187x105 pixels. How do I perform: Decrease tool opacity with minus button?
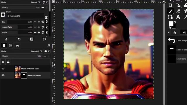[x=43, y=7]
